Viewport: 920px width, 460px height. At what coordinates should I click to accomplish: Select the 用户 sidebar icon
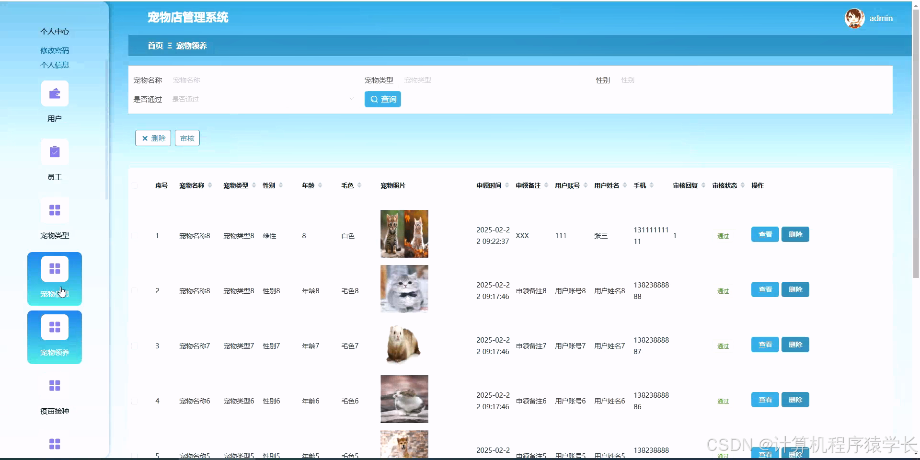55,93
